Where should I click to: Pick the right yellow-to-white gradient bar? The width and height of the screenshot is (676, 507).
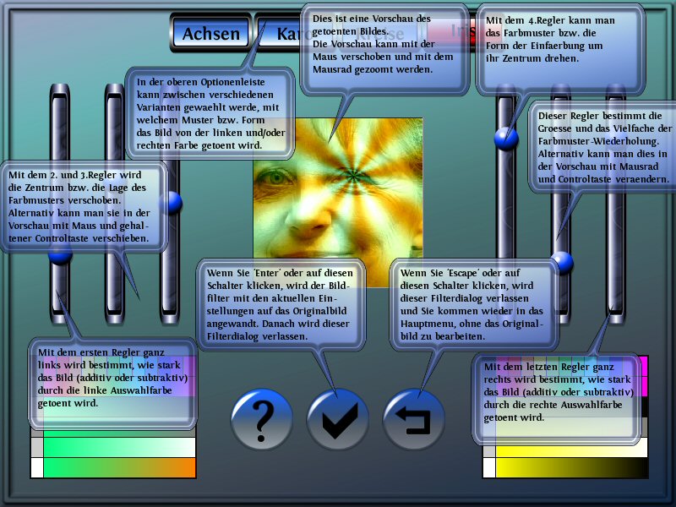pyautogui.click(x=572, y=447)
